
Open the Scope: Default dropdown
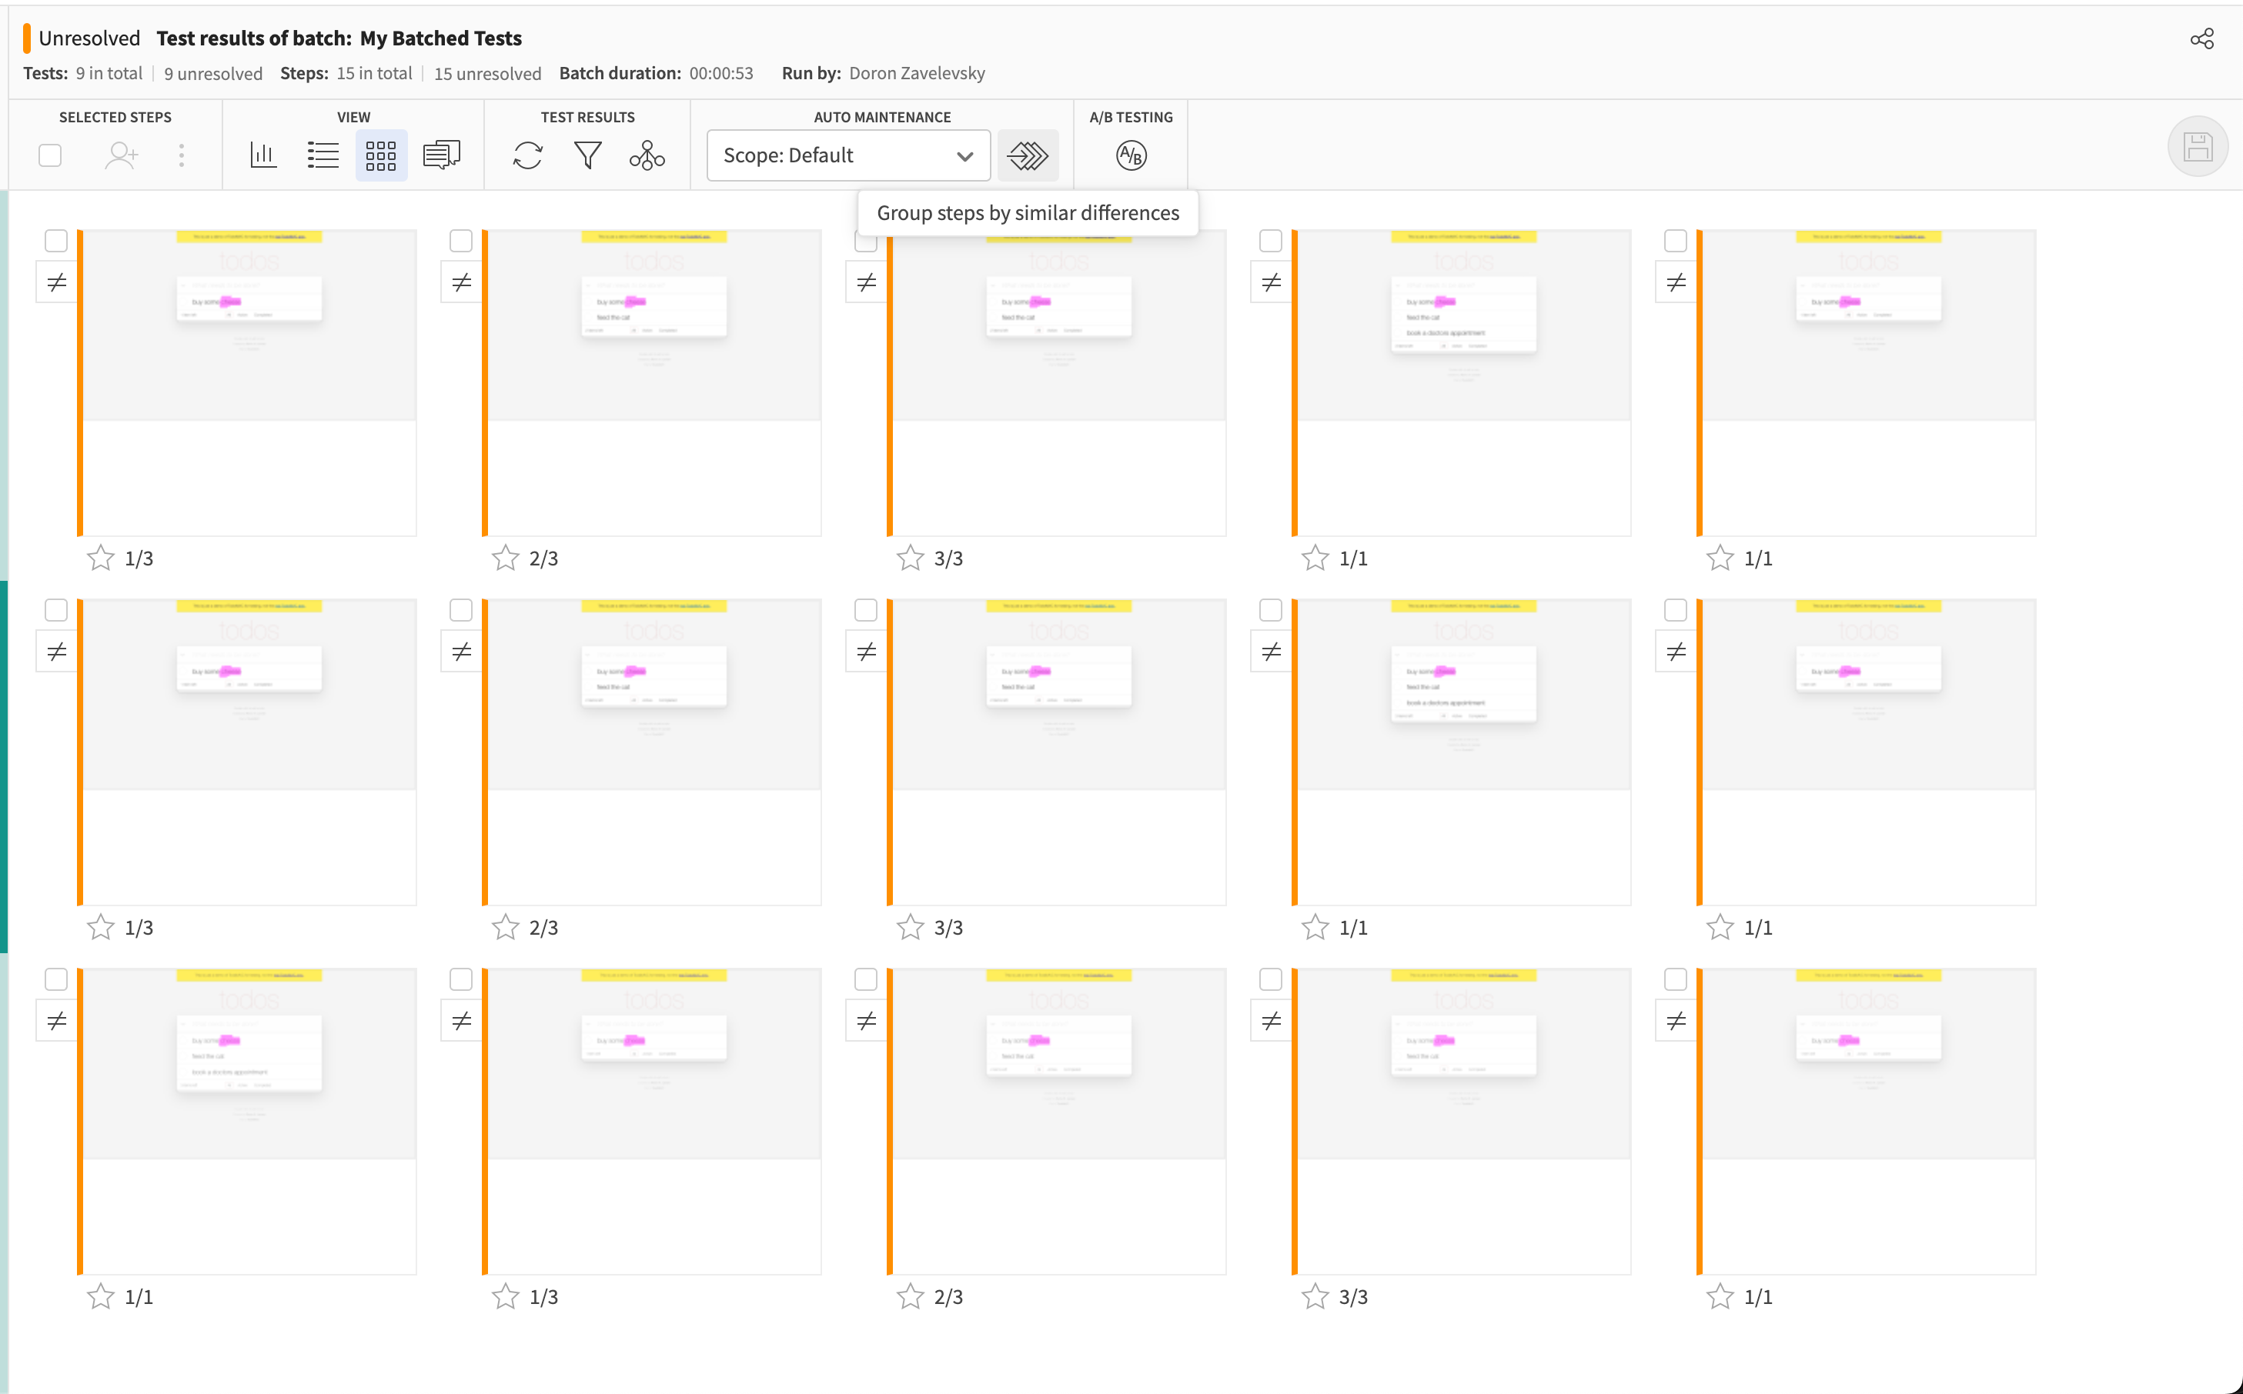coord(848,155)
